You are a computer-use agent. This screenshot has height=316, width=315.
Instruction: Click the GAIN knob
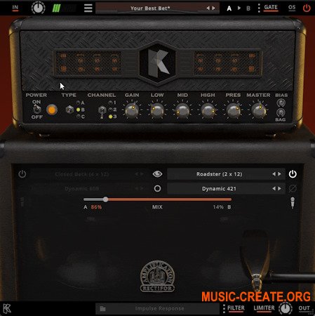(x=132, y=110)
